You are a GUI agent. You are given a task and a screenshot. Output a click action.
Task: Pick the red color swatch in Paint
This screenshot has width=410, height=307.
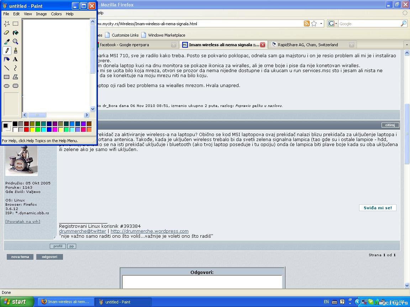tap(26, 129)
